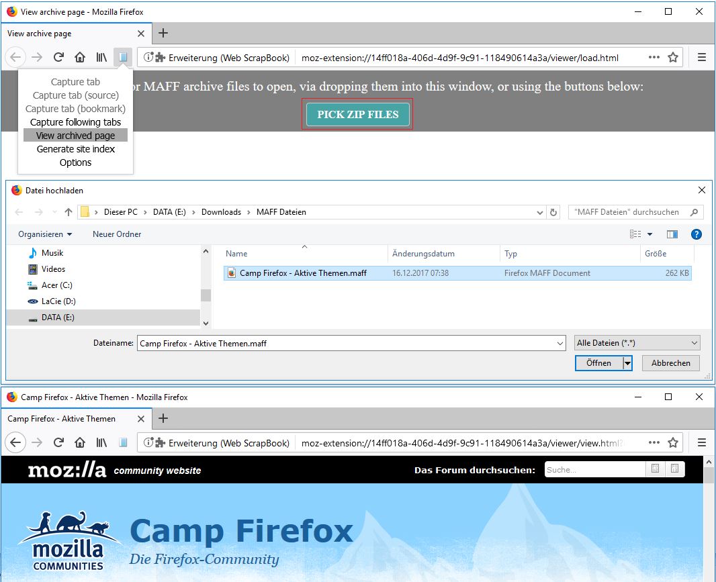Viewport: 716px width, 582px height.
Task: Reload the page in the top Firefox window
Action: (x=58, y=57)
